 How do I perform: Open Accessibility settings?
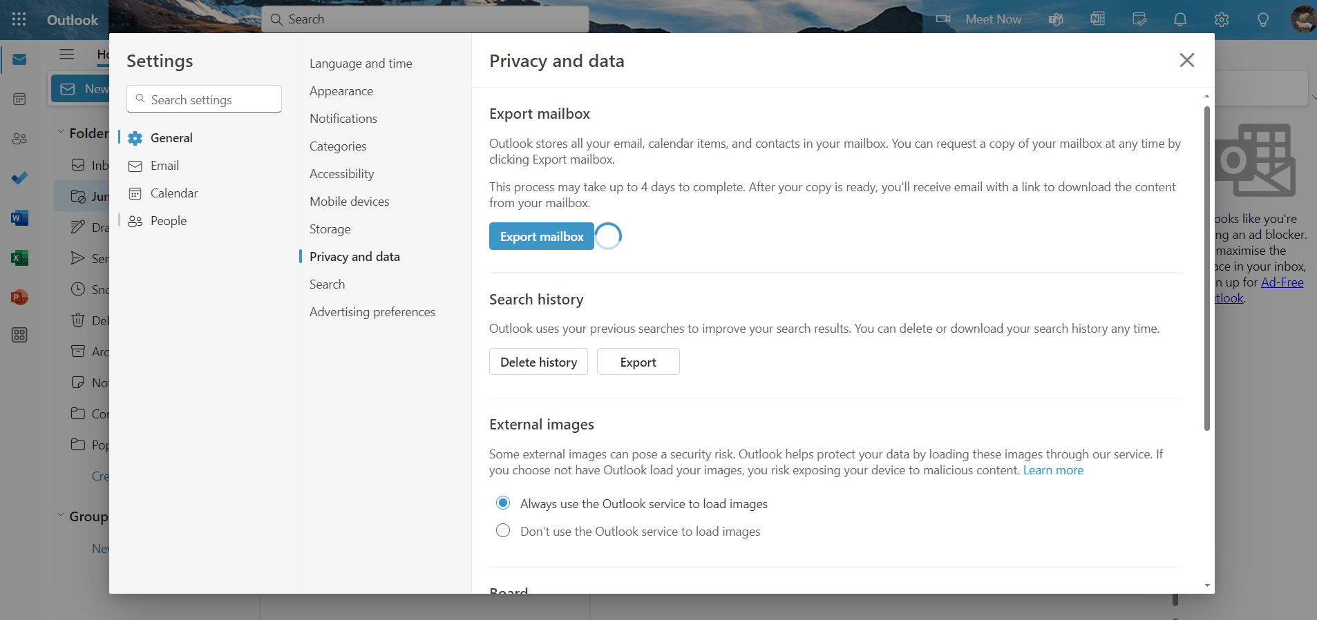342,174
